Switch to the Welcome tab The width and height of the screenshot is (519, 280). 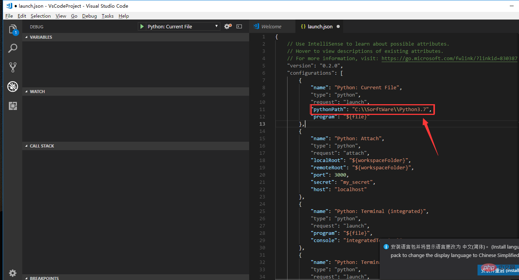[271, 26]
